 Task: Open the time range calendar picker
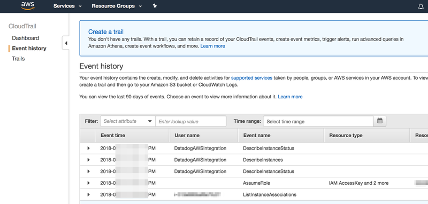pos(380,121)
